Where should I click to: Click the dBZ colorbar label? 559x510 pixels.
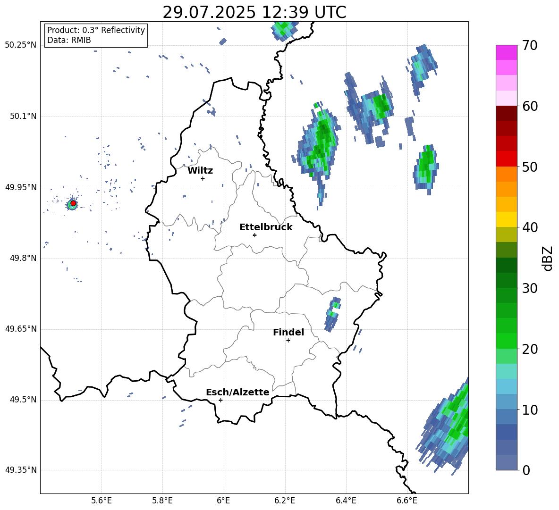[x=547, y=258]
